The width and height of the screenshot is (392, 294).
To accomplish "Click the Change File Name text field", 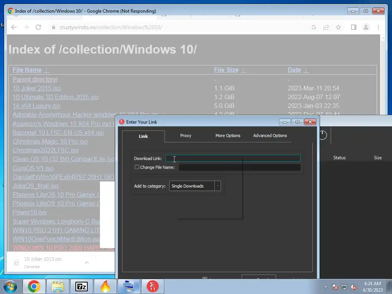I will [x=240, y=167].
